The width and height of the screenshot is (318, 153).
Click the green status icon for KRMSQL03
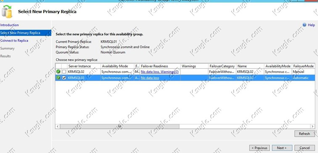tap(58, 78)
